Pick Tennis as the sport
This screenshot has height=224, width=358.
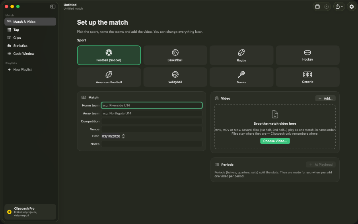point(241,77)
